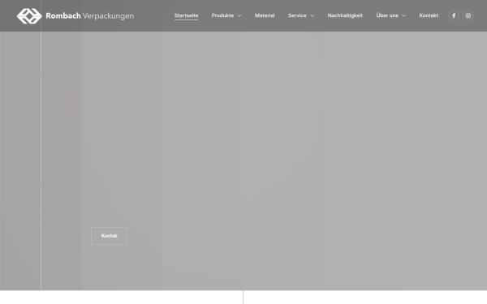
Task: Click the Kontak button in the hero area
Action: tap(109, 236)
